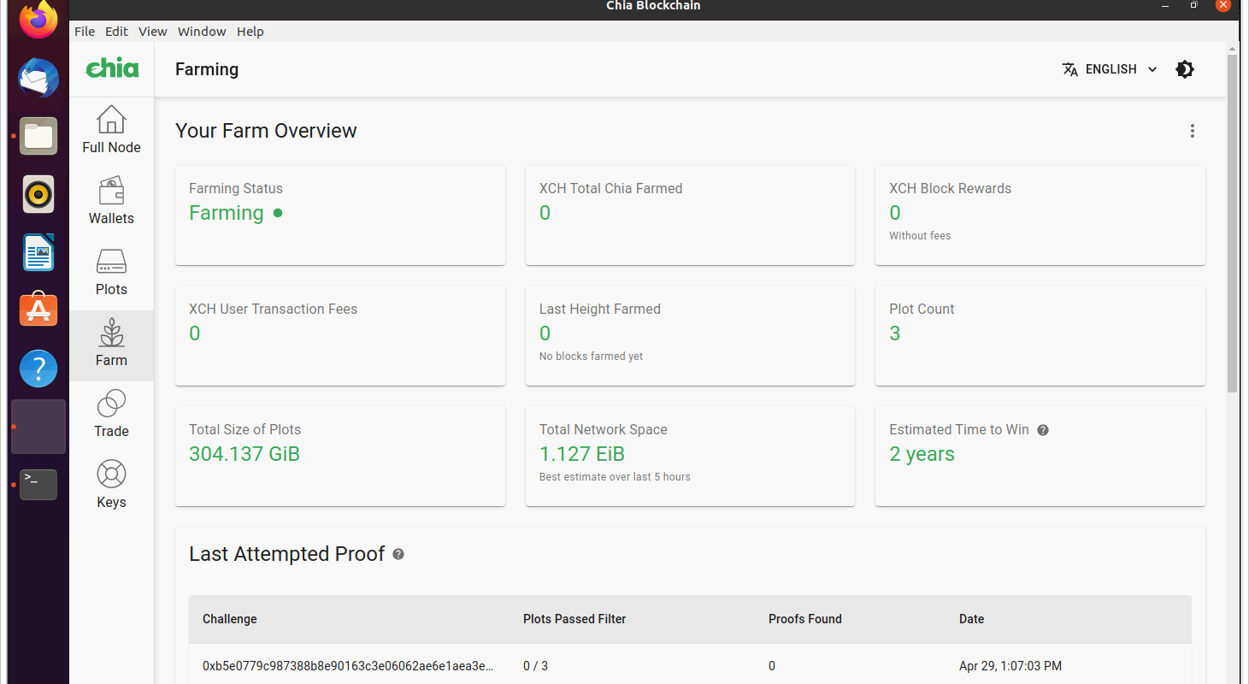The width and height of the screenshot is (1249, 684).
Task: Open Farm Overview three-dot menu
Action: tap(1192, 131)
